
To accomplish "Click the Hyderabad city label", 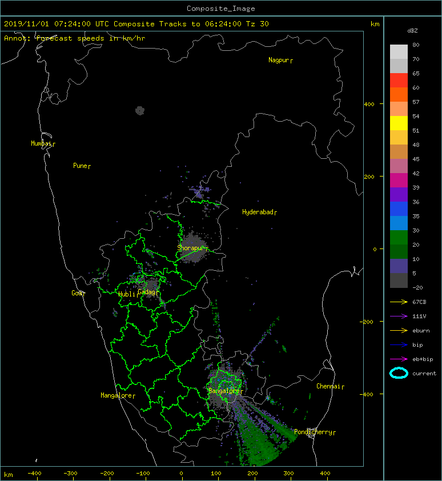I will click(x=258, y=212).
